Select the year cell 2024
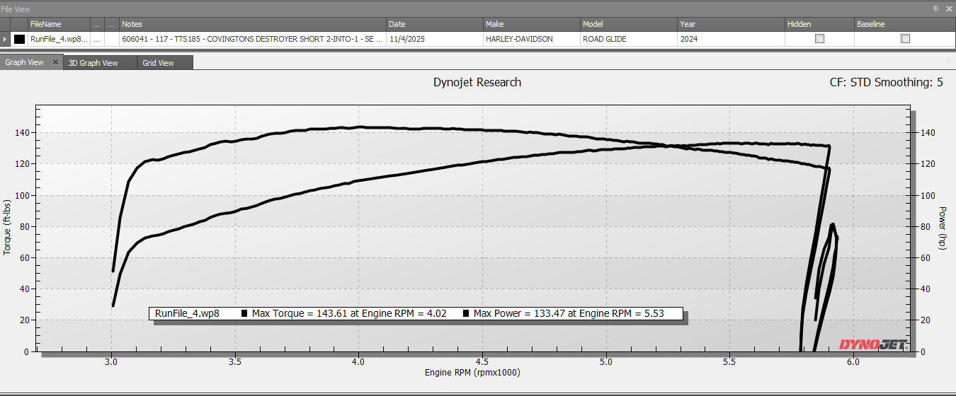This screenshot has height=396, width=956. (x=731, y=40)
